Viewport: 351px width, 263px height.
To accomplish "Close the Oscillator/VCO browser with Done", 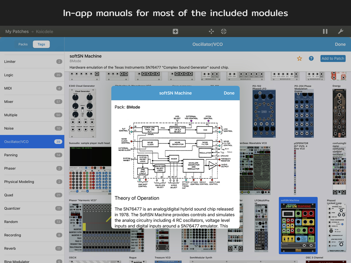I will [x=340, y=44].
